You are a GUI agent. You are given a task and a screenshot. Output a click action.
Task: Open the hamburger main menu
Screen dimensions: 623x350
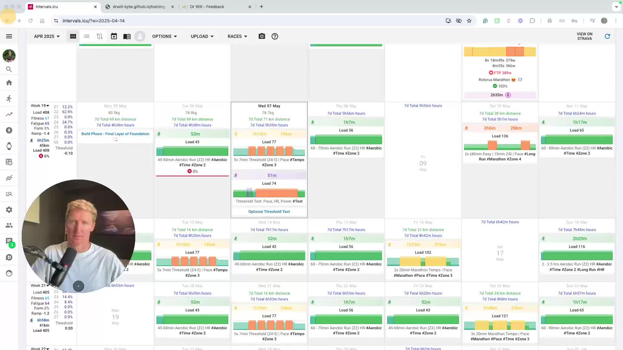[x=9, y=36]
